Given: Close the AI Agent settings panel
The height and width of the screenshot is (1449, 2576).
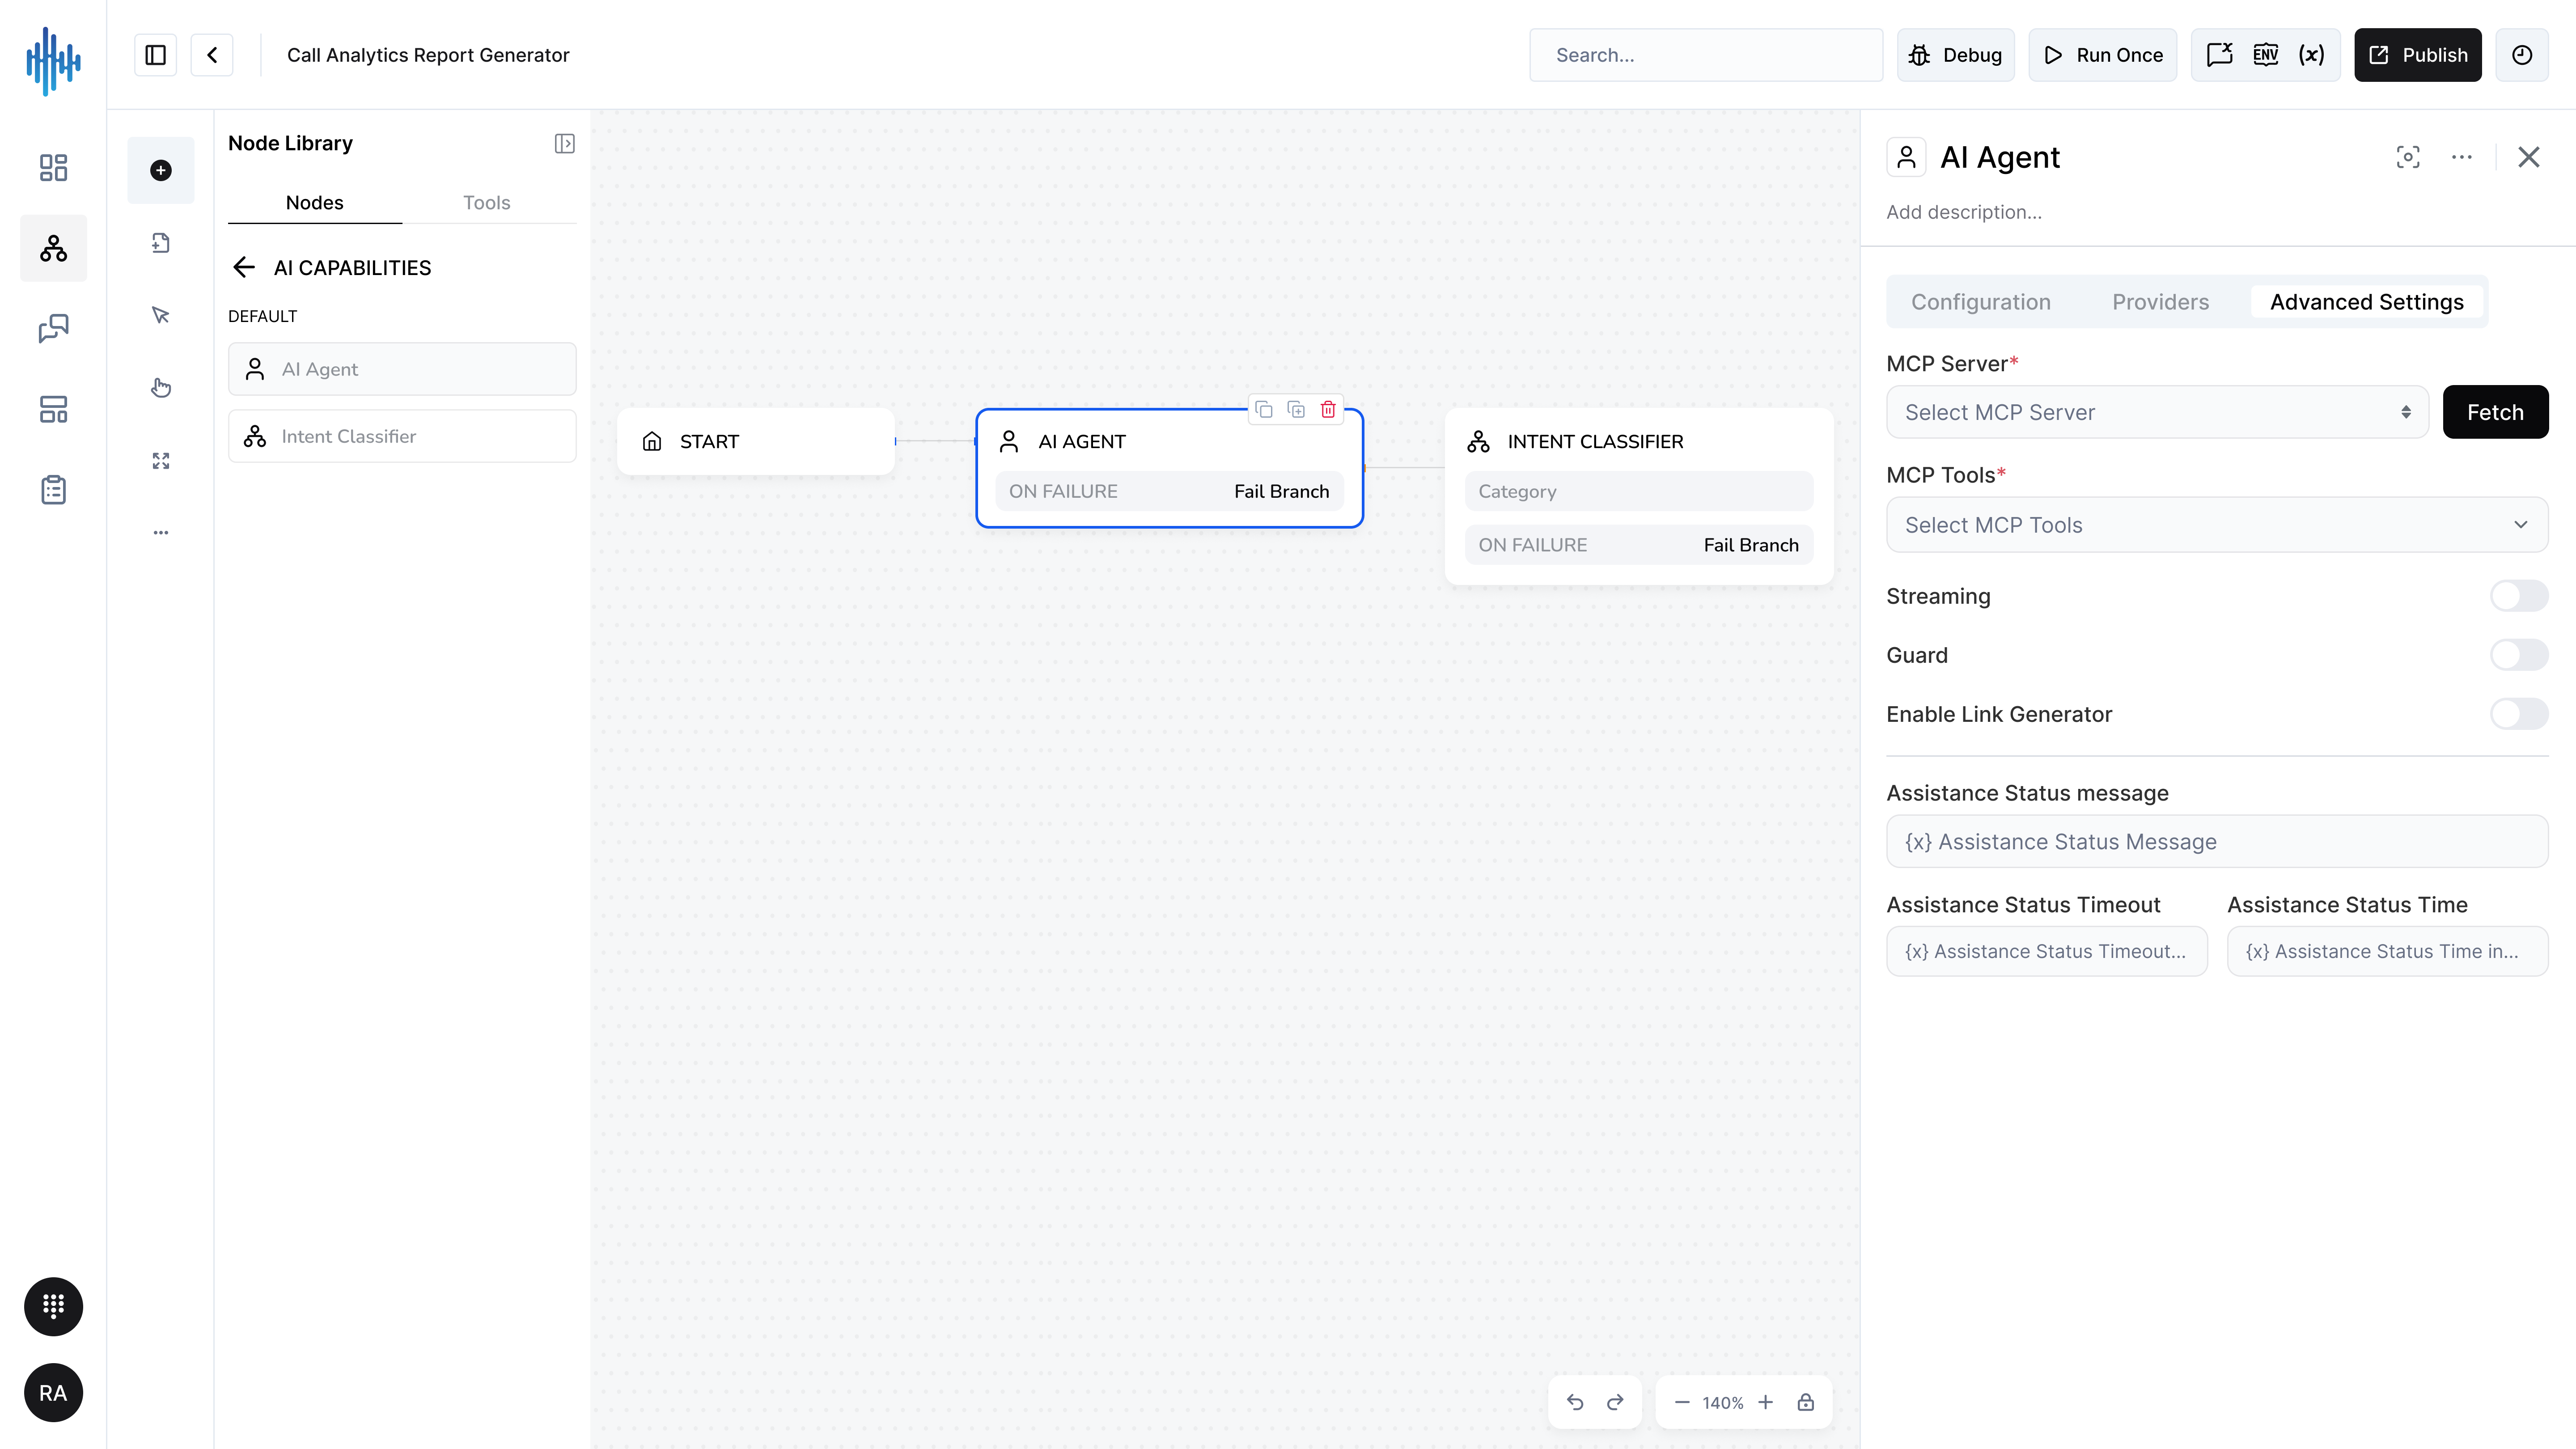Looking at the screenshot, I should [x=2529, y=157].
